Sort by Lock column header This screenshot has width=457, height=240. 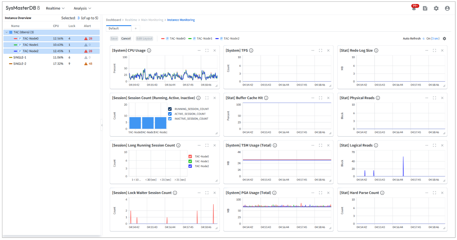point(72,26)
